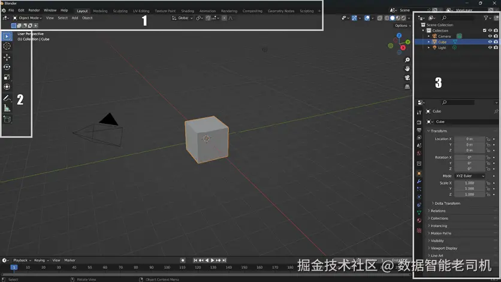The image size is (501, 282).
Task: Expand the Relations panel
Action: pos(437,211)
